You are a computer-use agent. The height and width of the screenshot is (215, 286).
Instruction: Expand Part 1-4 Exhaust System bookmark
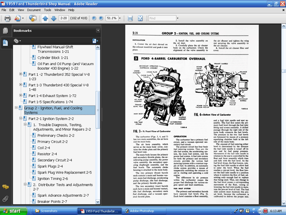coord(20,95)
